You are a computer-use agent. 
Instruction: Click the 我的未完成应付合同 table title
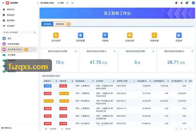pyautogui.click(x=51, y=76)
